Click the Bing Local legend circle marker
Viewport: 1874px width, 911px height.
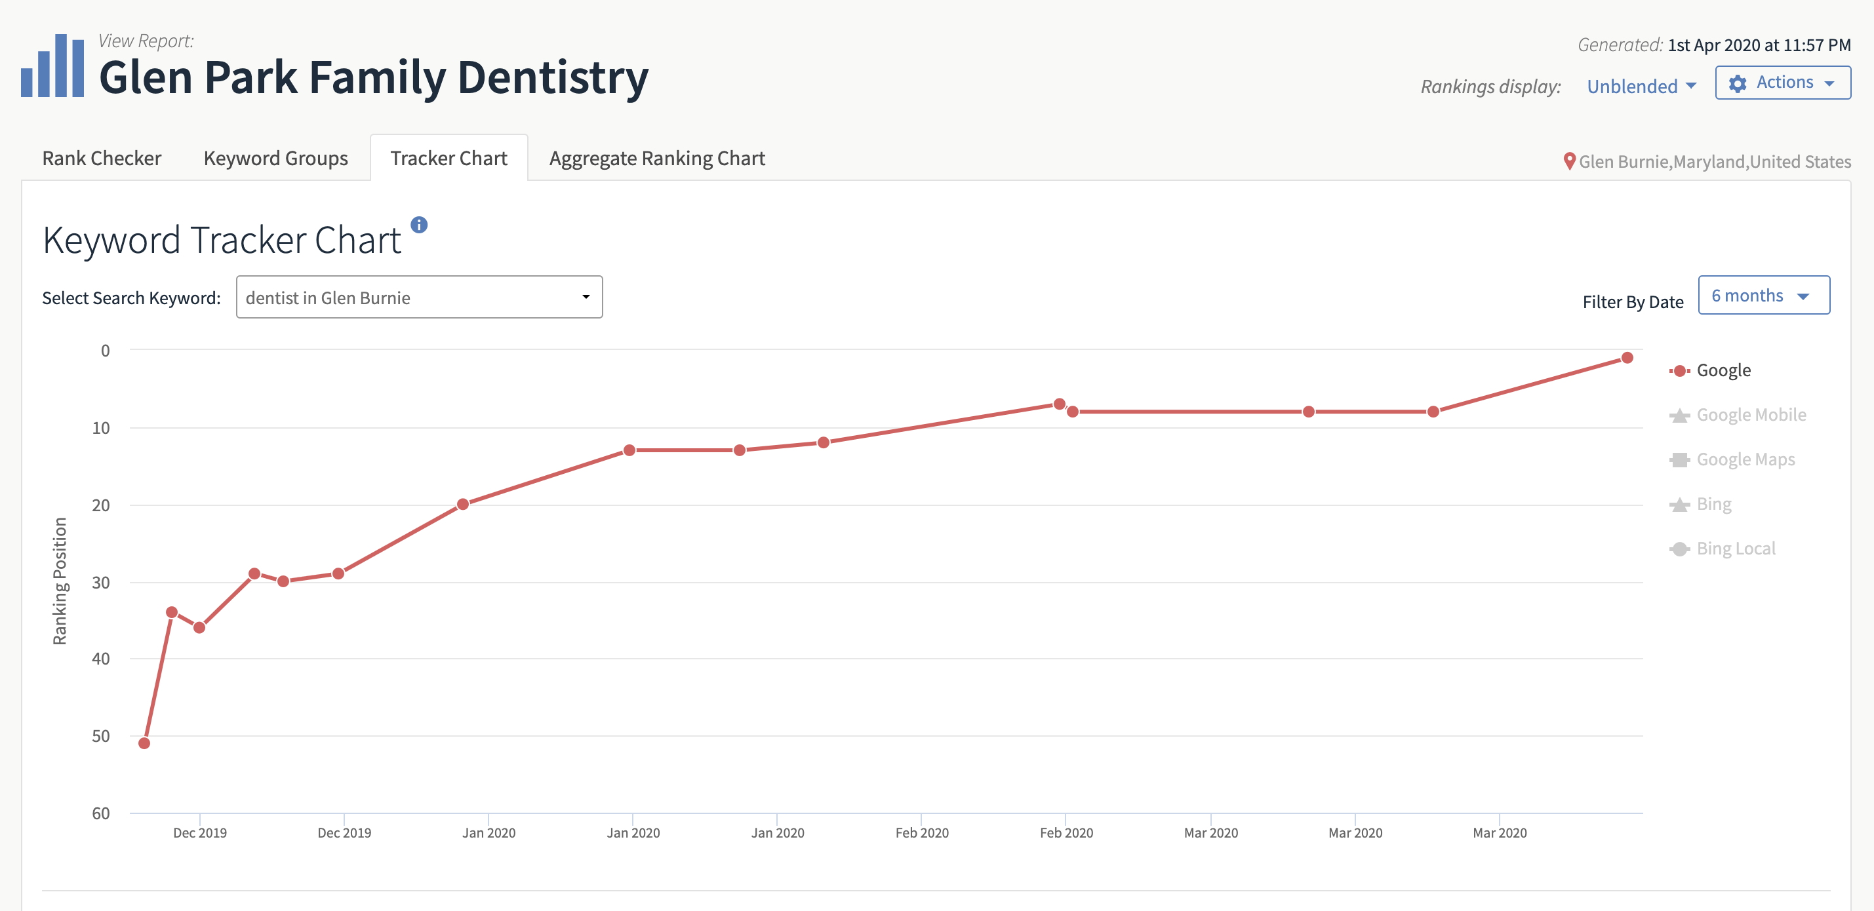click(x=1679, y=549)
